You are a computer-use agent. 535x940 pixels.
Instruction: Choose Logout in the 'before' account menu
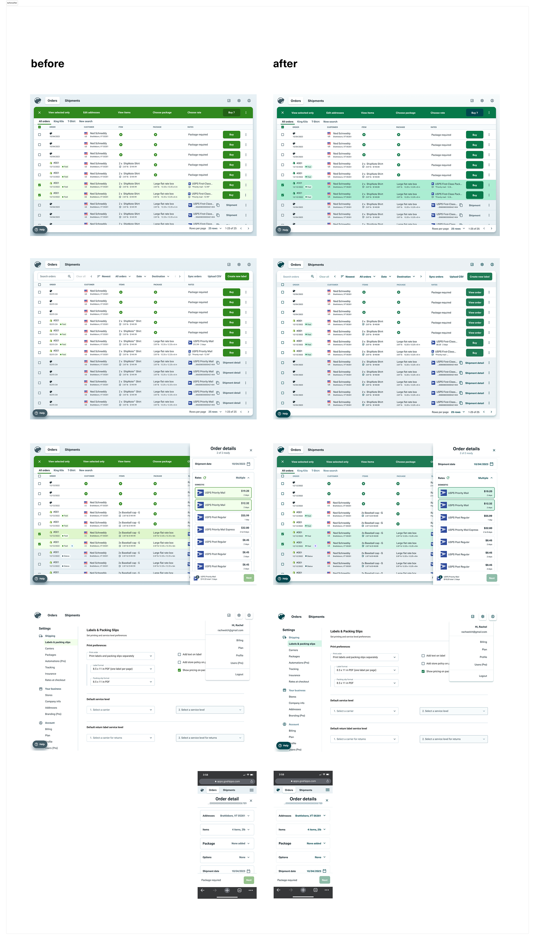tap(239, 674)
